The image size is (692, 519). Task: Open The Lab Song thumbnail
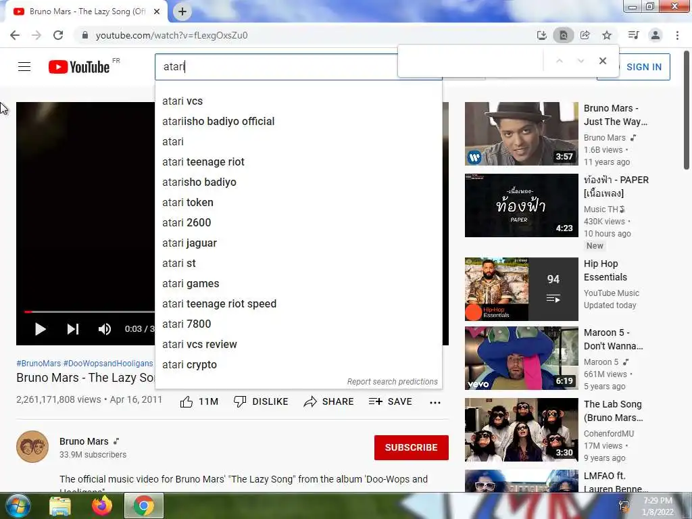click(x=521, y=429)
